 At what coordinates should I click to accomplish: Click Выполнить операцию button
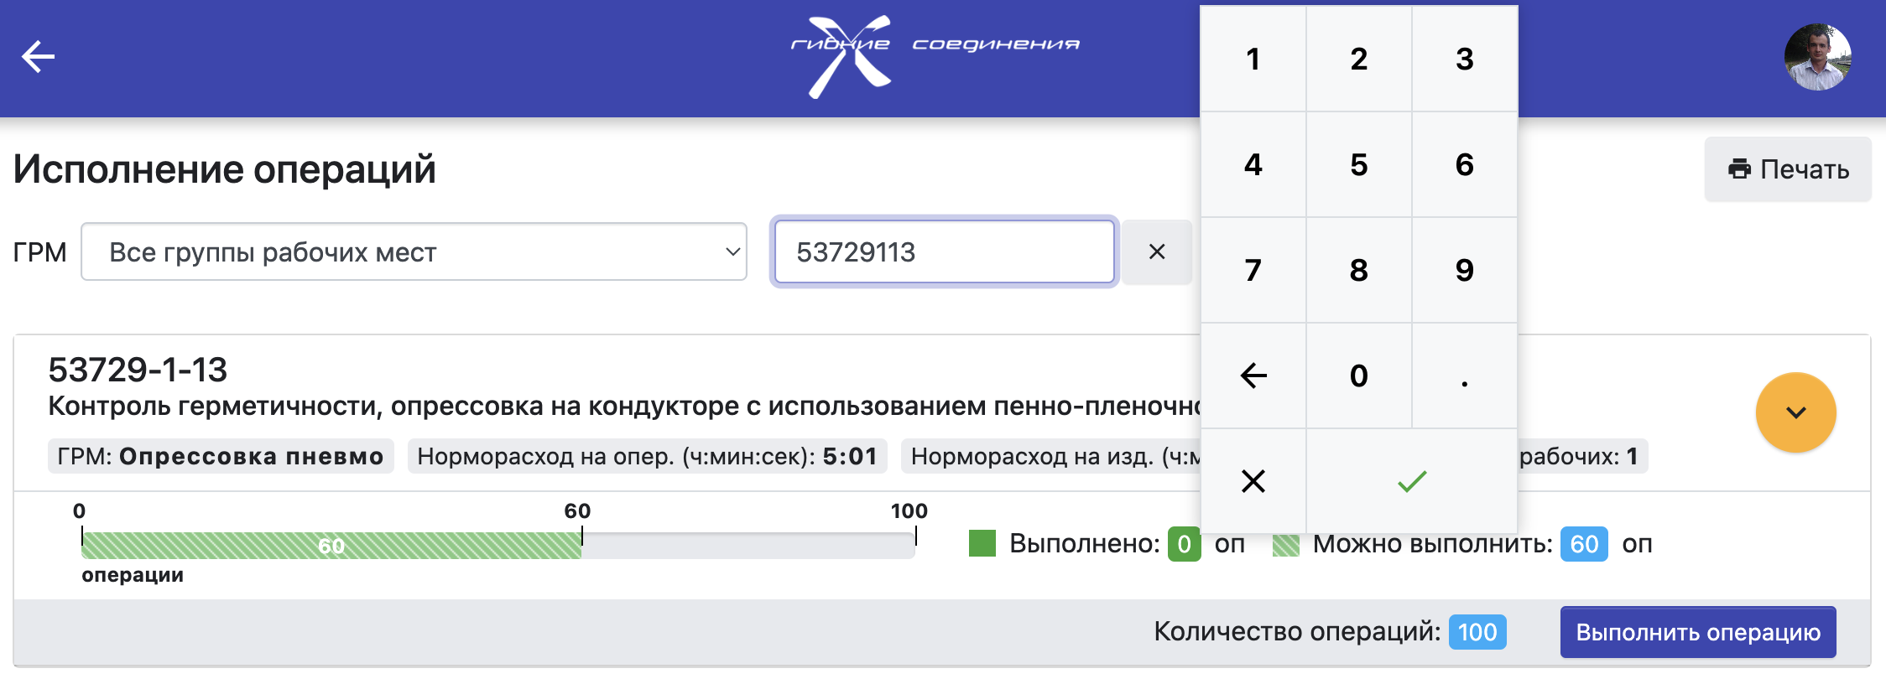click(x=1698, y=632)
